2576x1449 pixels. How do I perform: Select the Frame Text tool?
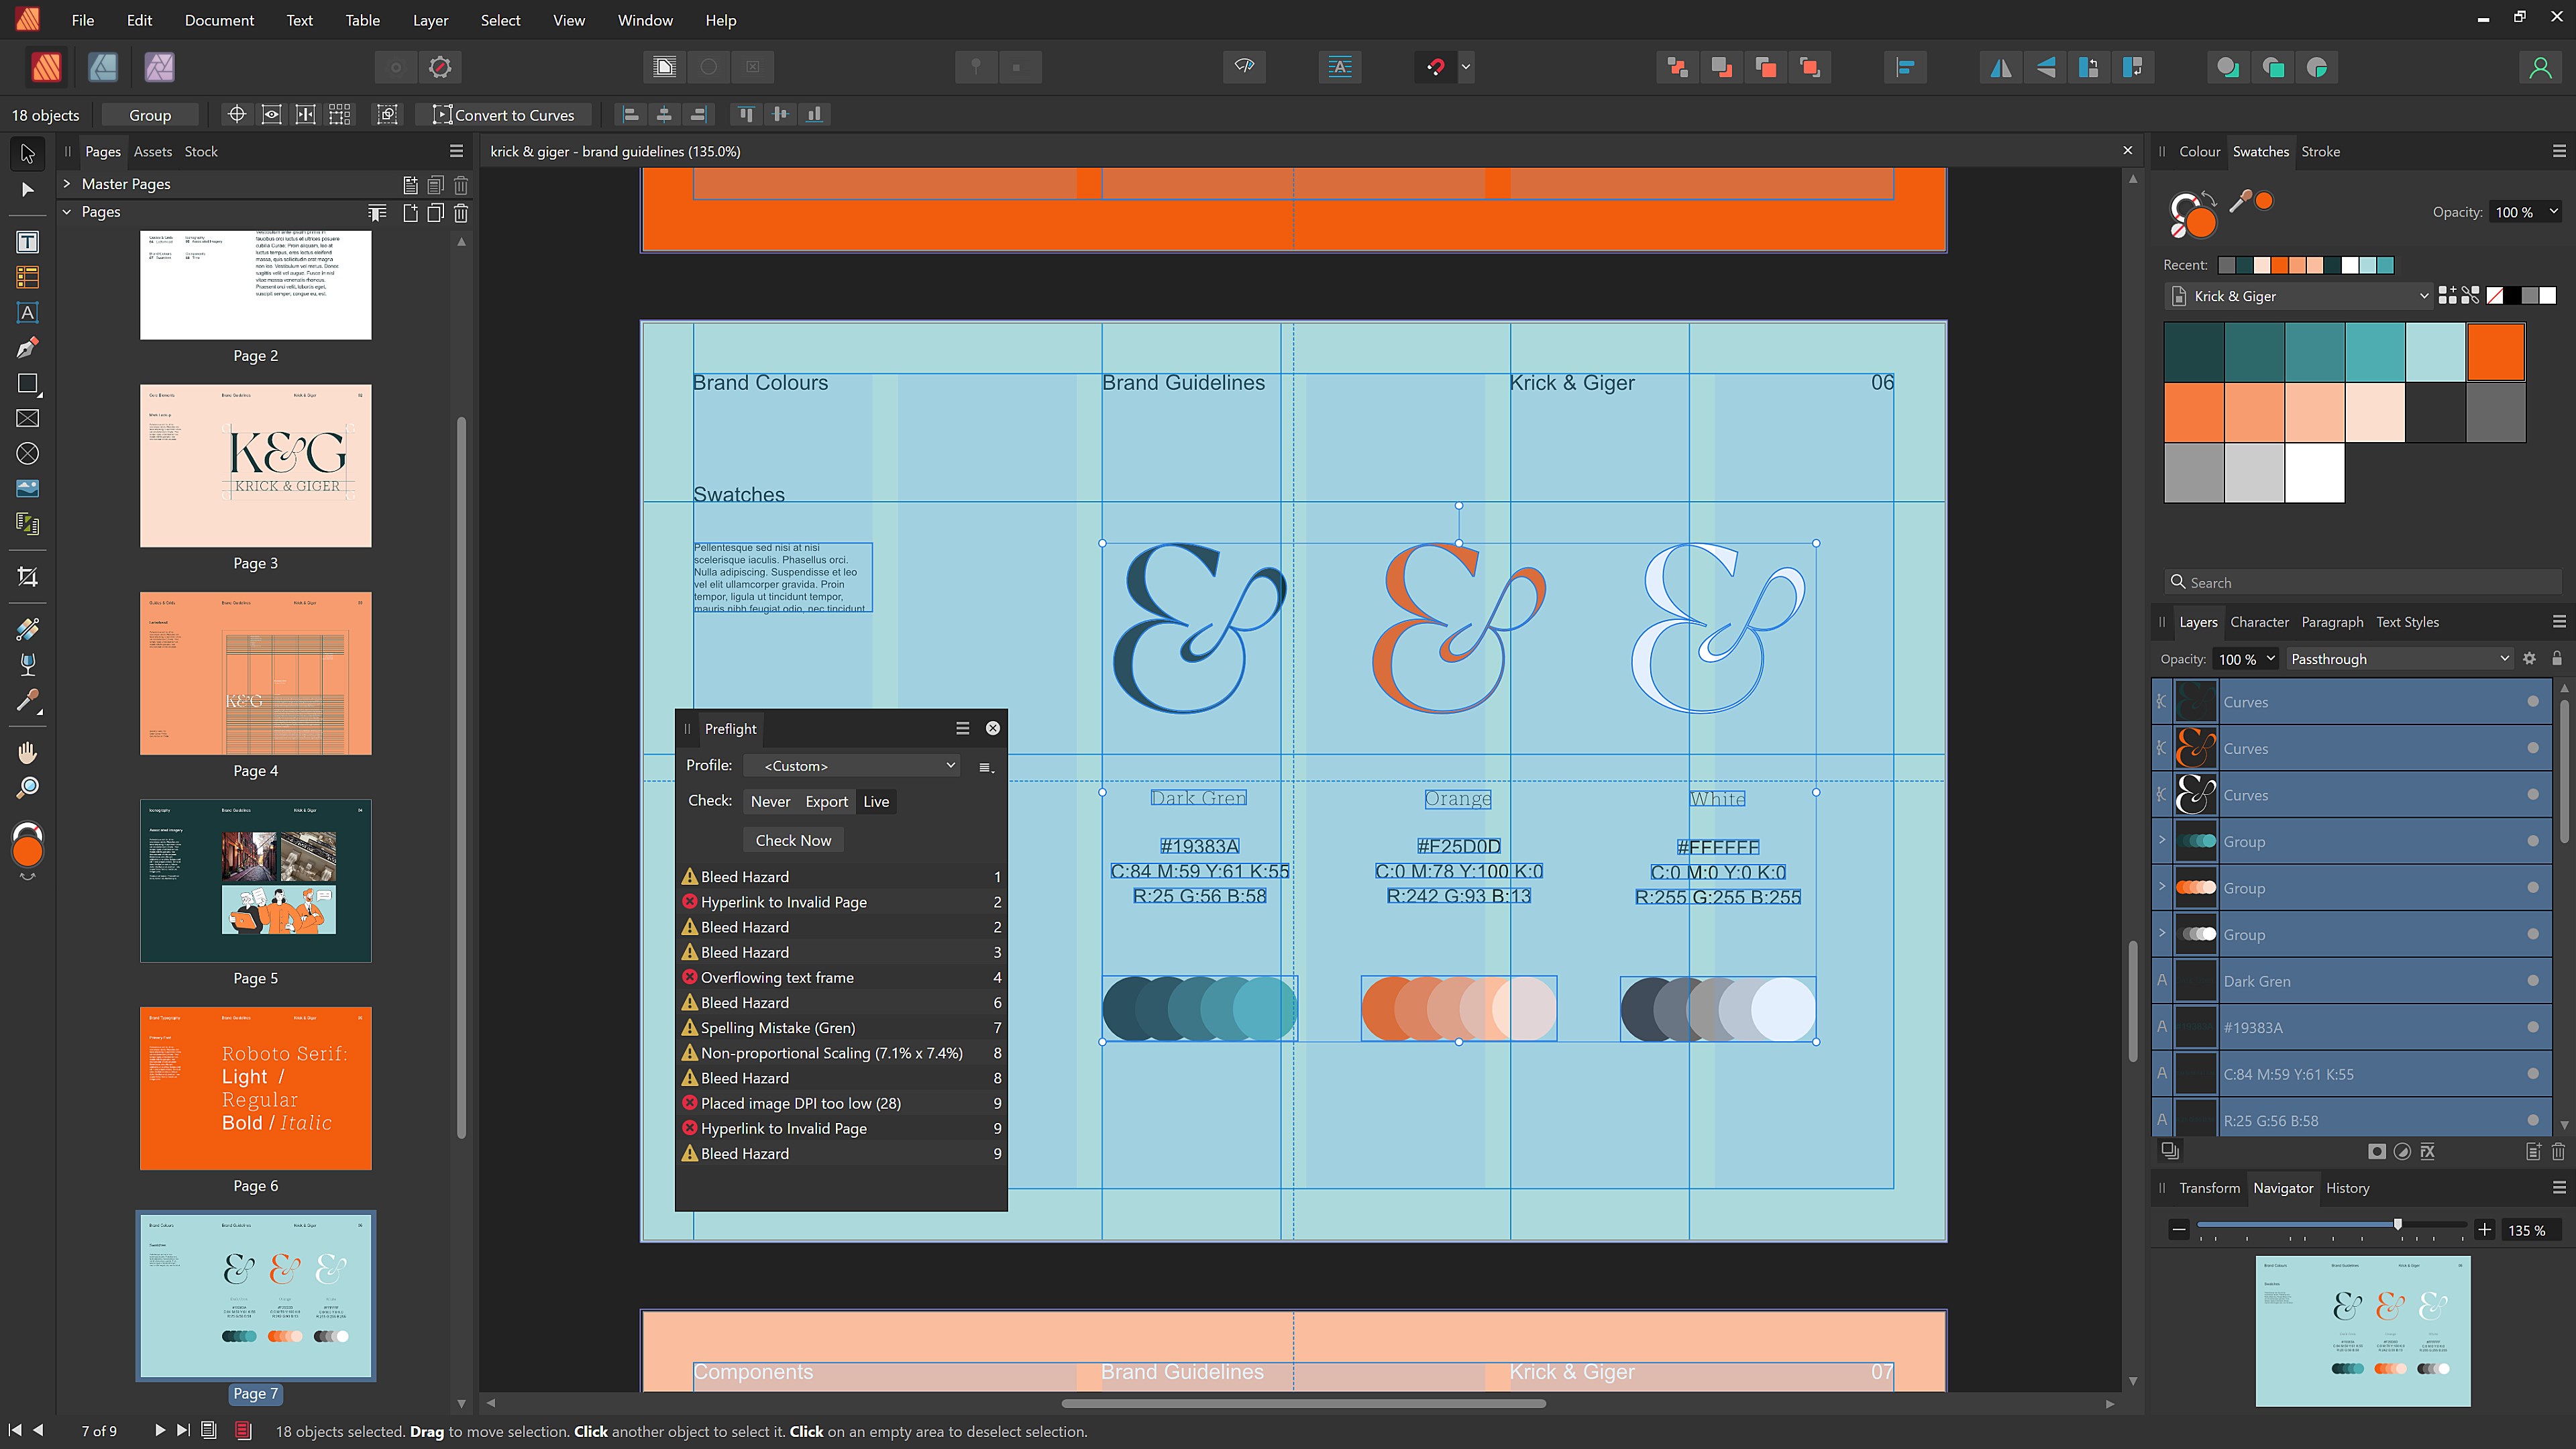(x=27, y=243)
